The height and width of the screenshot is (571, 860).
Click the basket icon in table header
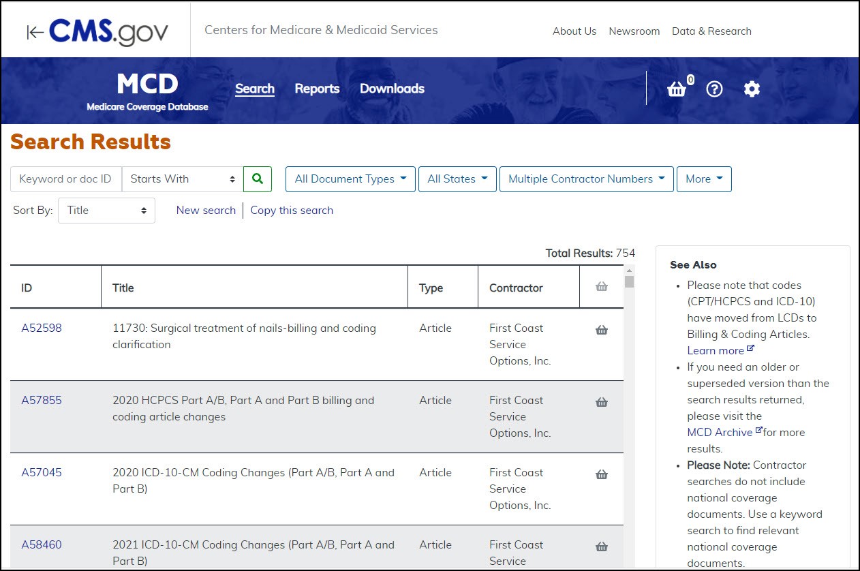tap(602, 287)
